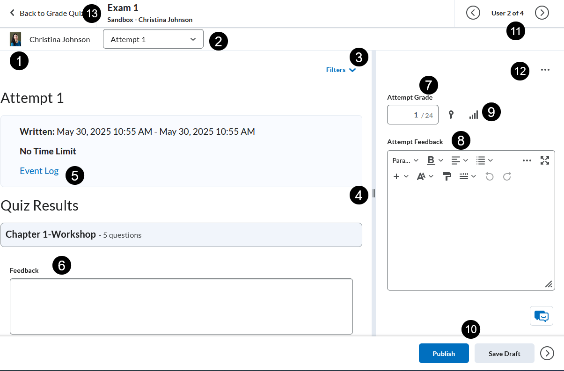564x371 pixels.
Task: Click the Attempt Grade score field
Action: (x=412, y=115)
